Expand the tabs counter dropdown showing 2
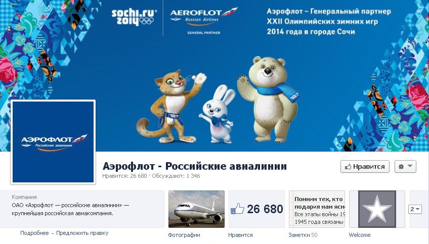This screenshot has height=244, width=429. (x=415, y=209)
